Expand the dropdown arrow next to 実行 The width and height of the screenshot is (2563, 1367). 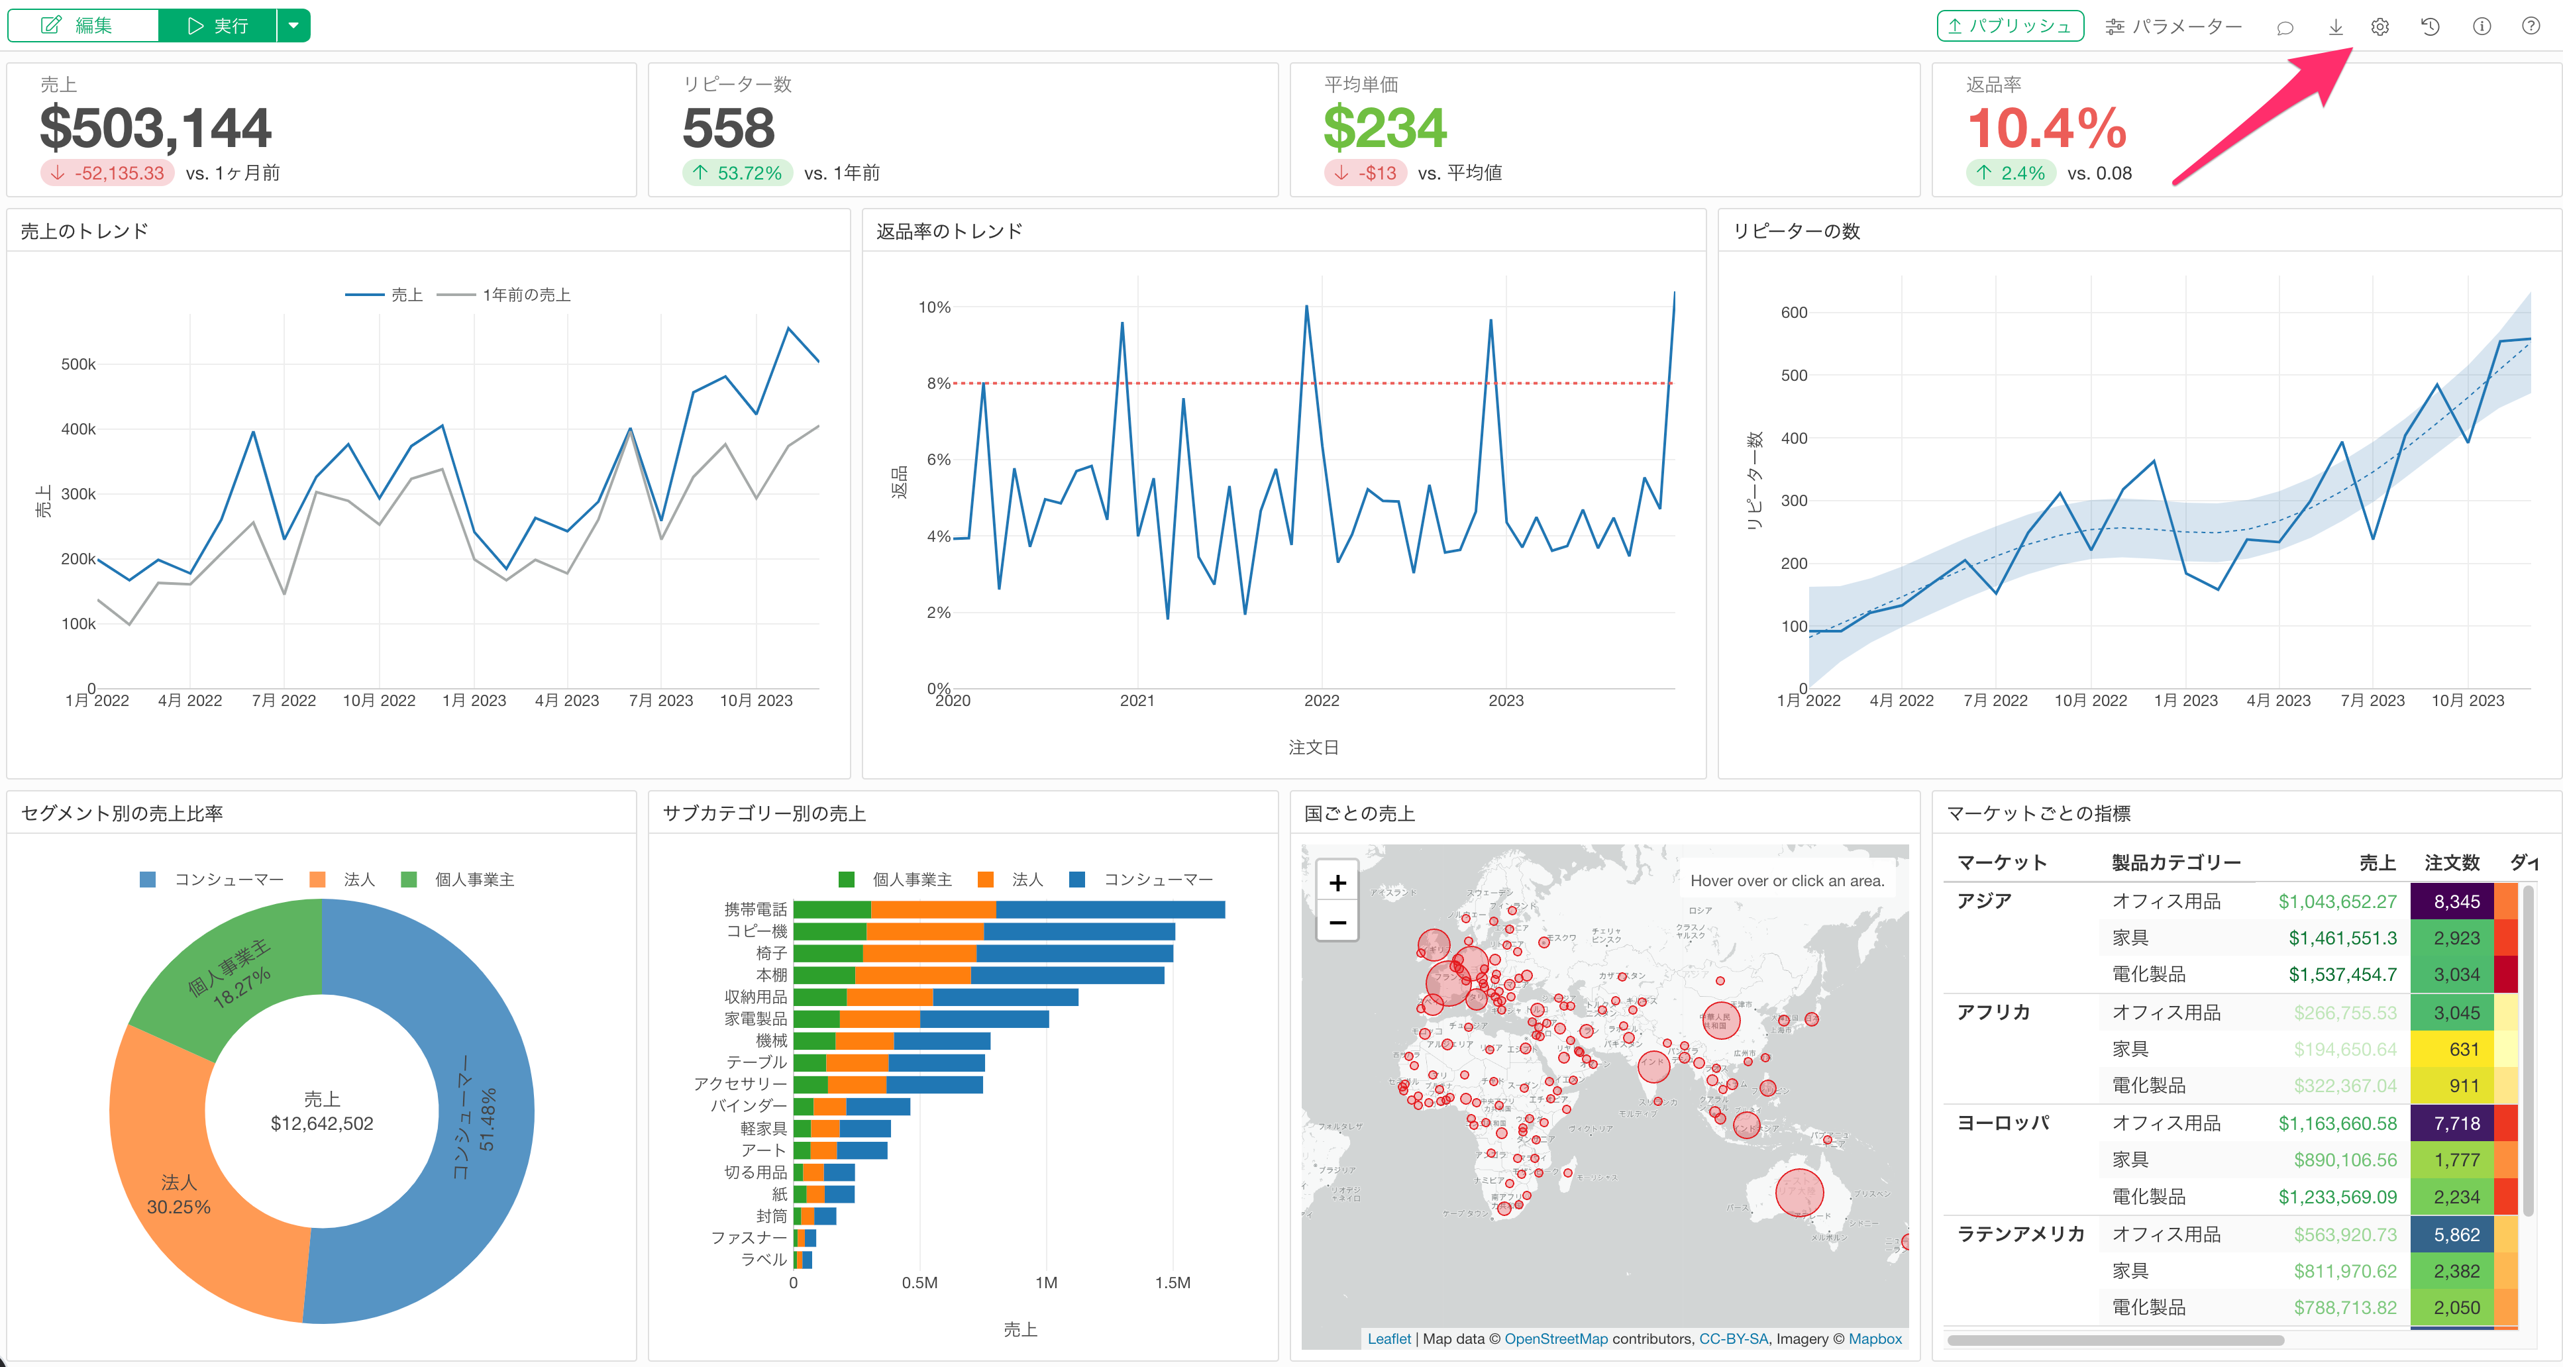tap(293, 26)
